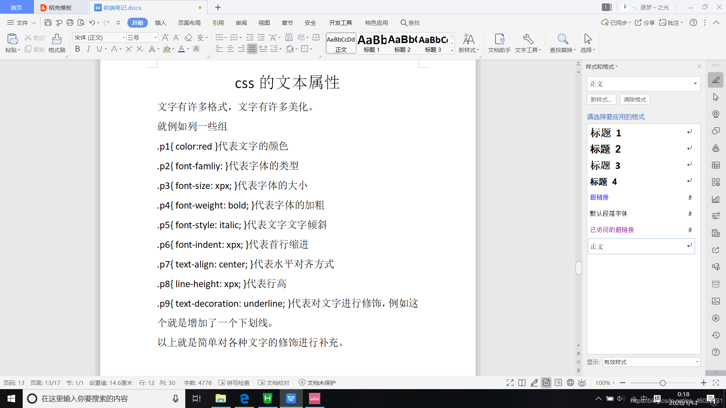Screen dimensions: 726x408
Task: Open the Document Assistant tool
Action: pyautogui.click(x=499, y=43)
